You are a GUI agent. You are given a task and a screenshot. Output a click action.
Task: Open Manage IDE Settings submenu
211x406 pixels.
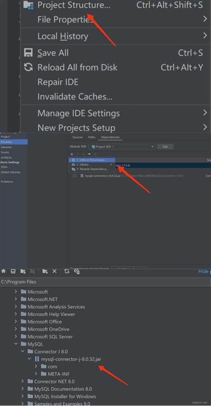115,113
